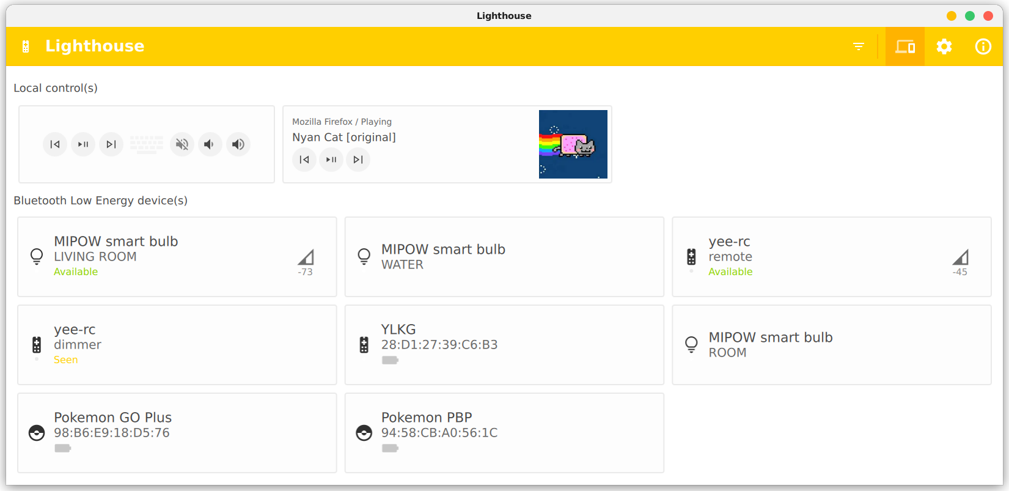The height and width of the screenshot is (491, 1009).
Task: Open the info about icon in header
Action: (x=983, y=46)
